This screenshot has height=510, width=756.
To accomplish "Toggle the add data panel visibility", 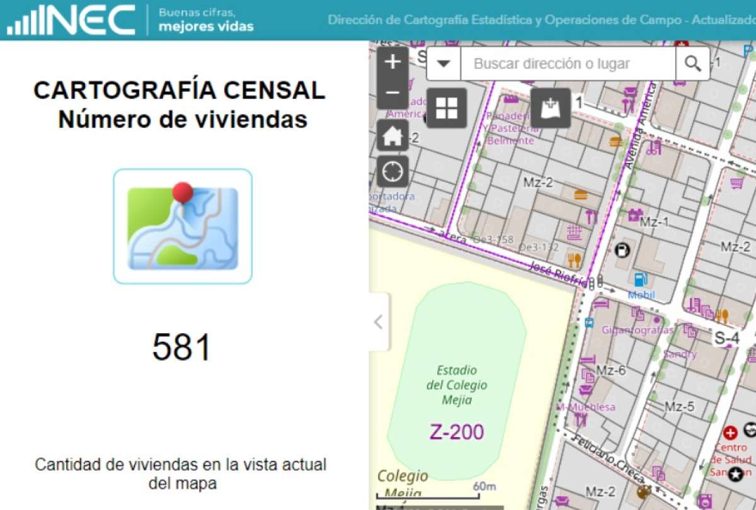I will pos(551,108).
